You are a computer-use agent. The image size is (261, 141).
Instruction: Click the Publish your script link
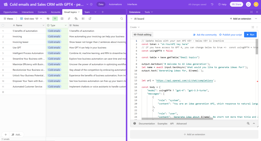tap(230, 34)
